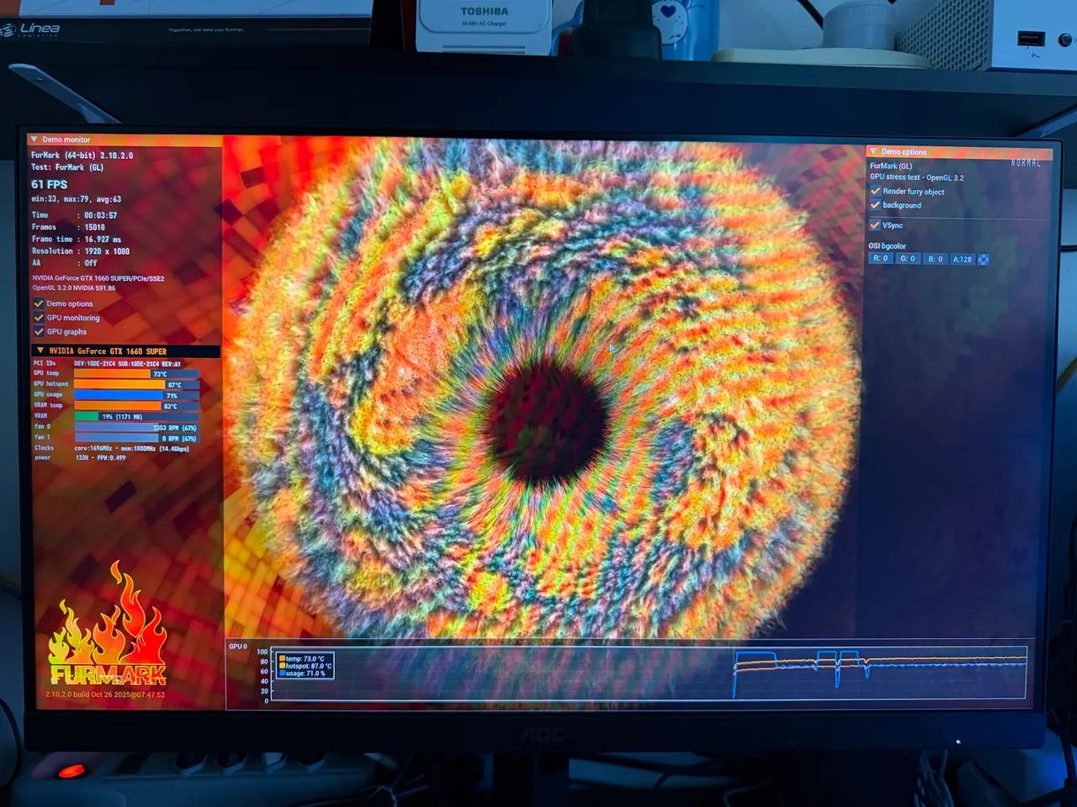This screenshot has width=1077, height=807.
Task: Click the VRAM temp bar
Action: 136,406
